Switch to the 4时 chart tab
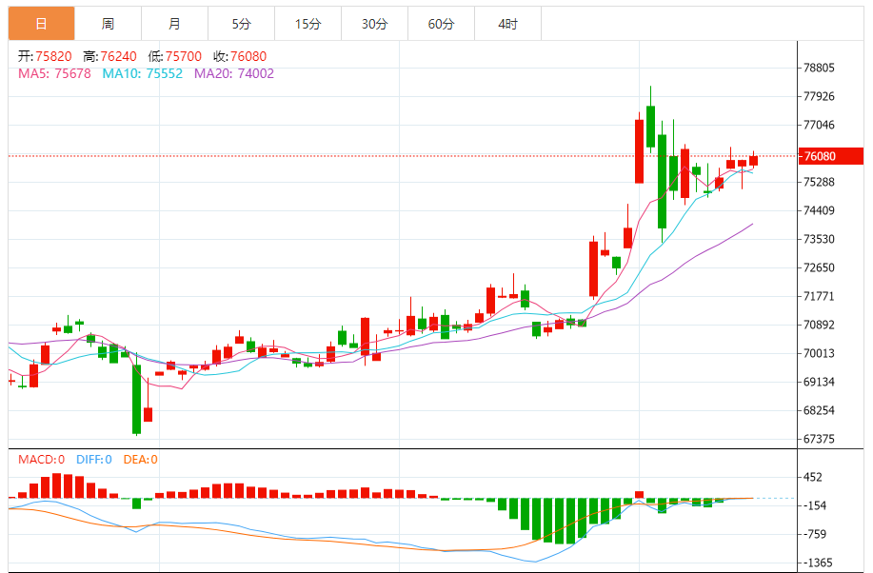Viewport: 873px width, 573px height. (x=507, y=24)
